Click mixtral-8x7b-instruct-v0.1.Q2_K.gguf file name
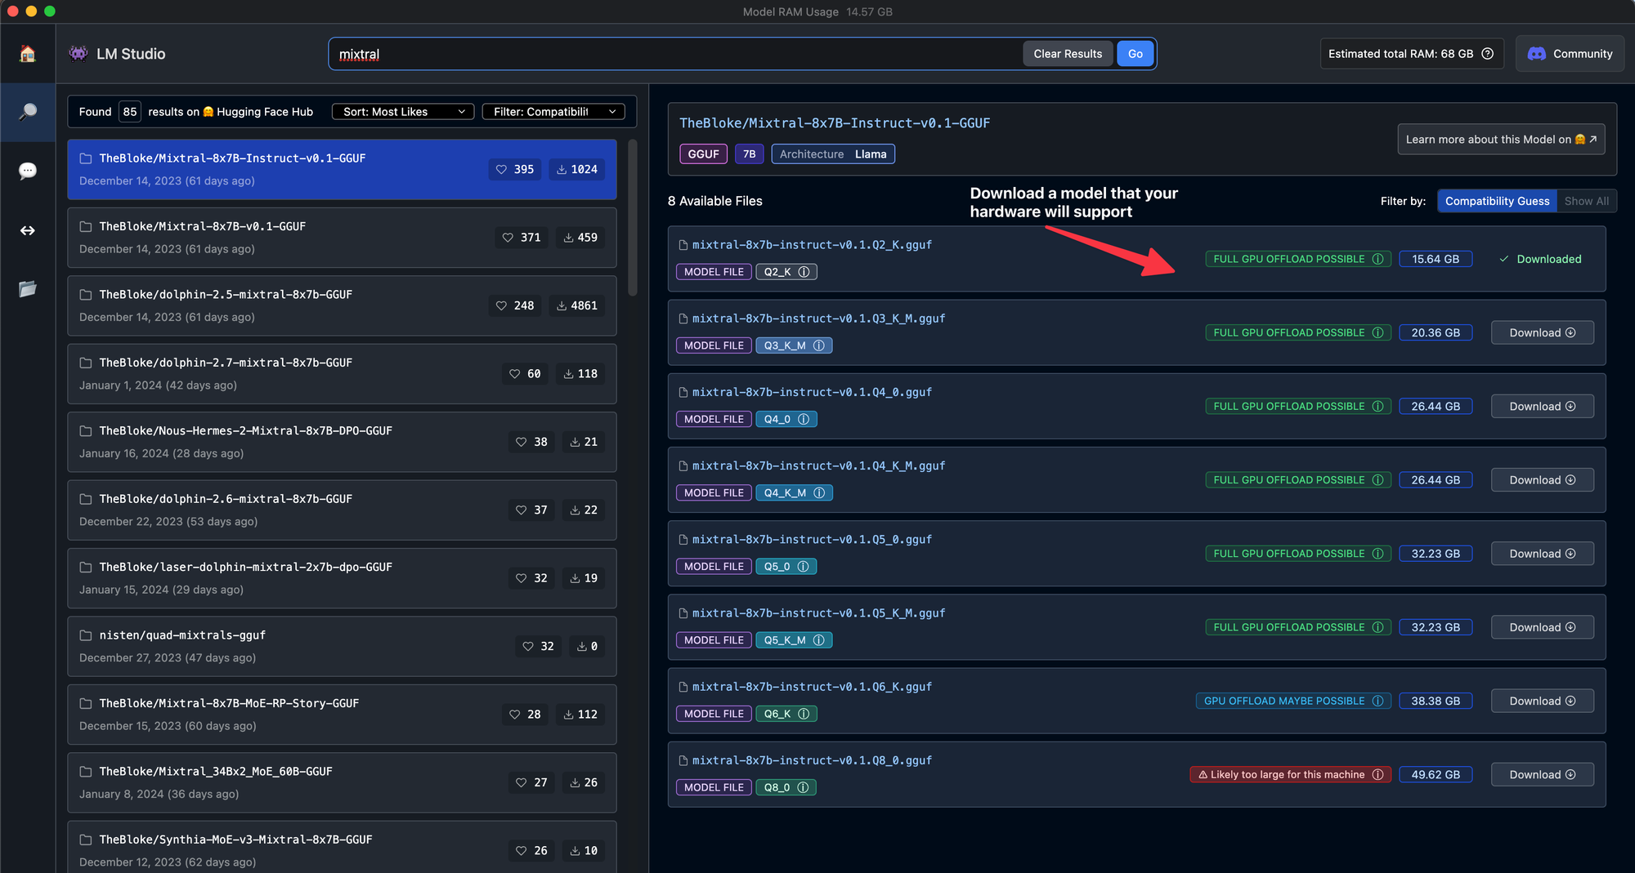This screenshot has height=873, width=1635. coord(812,245)
